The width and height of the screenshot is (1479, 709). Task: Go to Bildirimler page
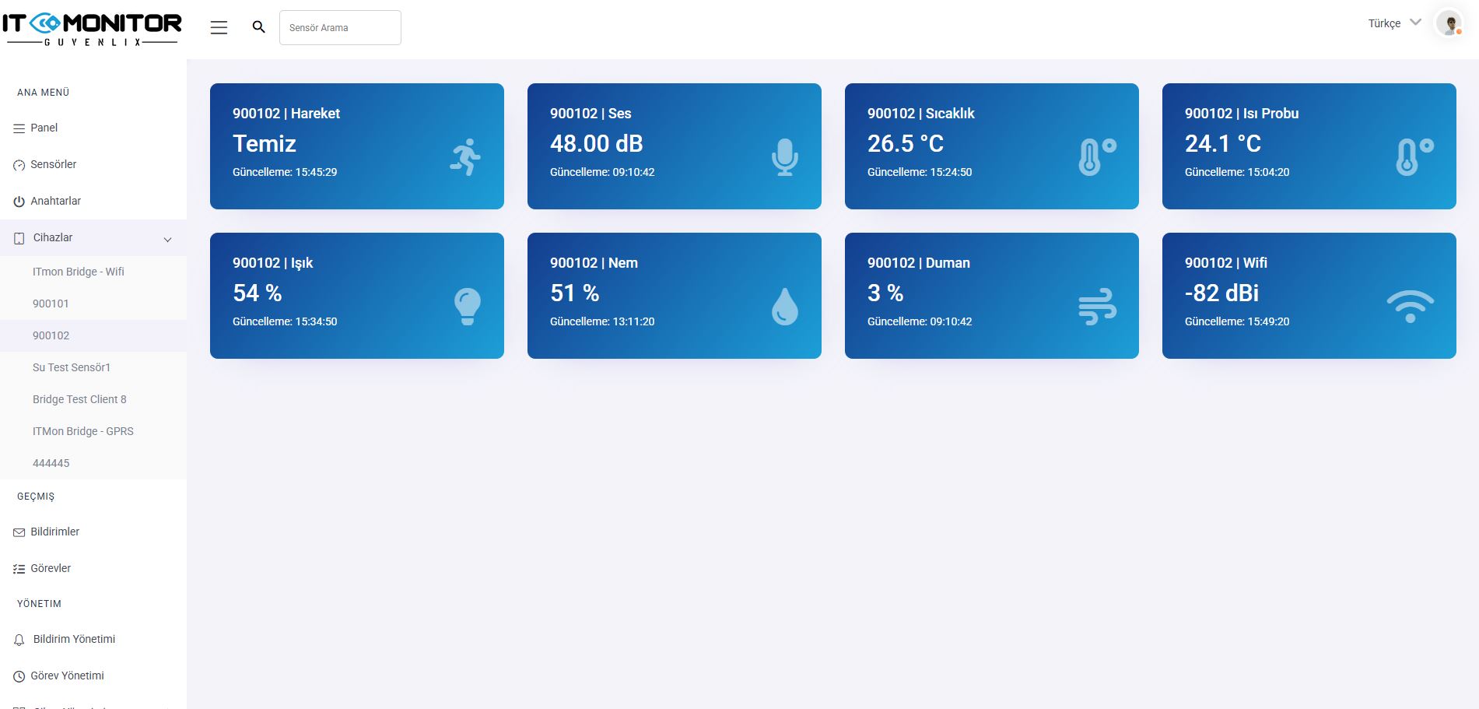point(54,532)
